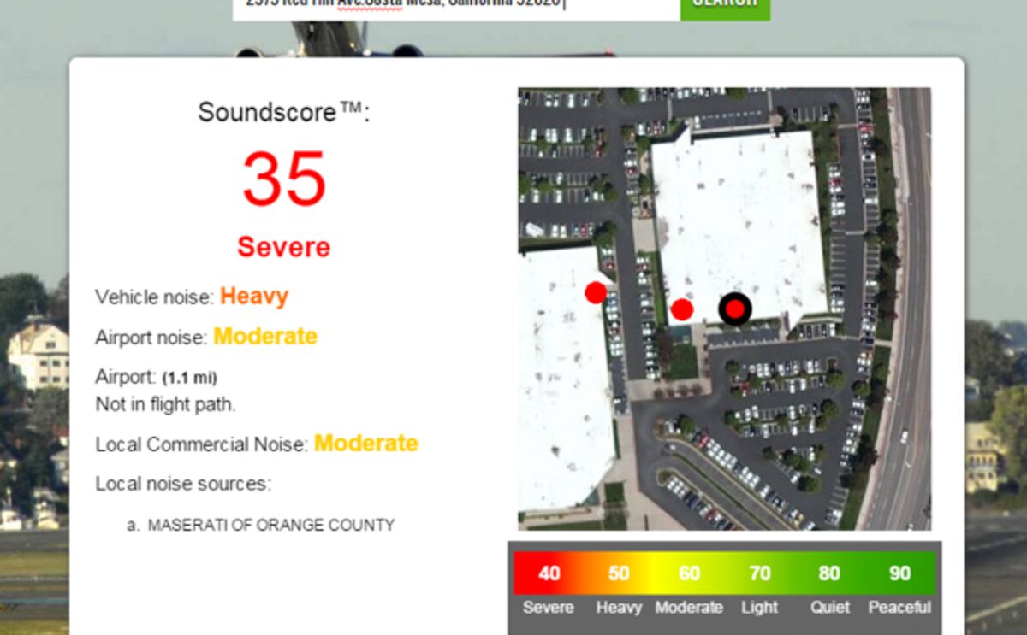Click the yellow 60 legend segment
This screenshot has width=1027, height=635.
(x=689, y=573)
